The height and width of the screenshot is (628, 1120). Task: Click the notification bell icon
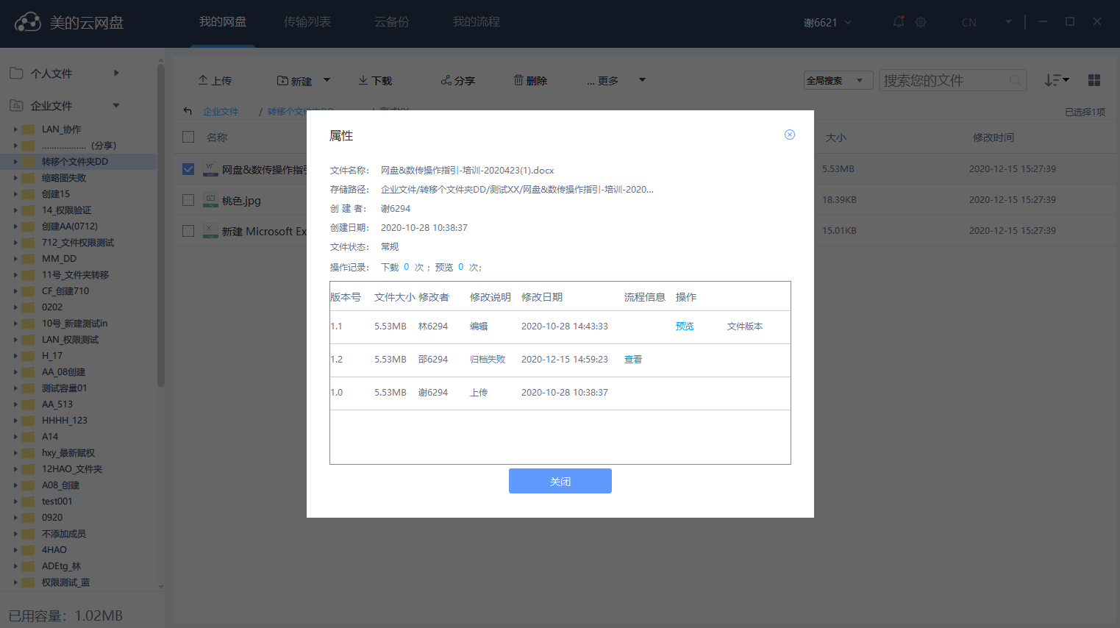(899, 22)
